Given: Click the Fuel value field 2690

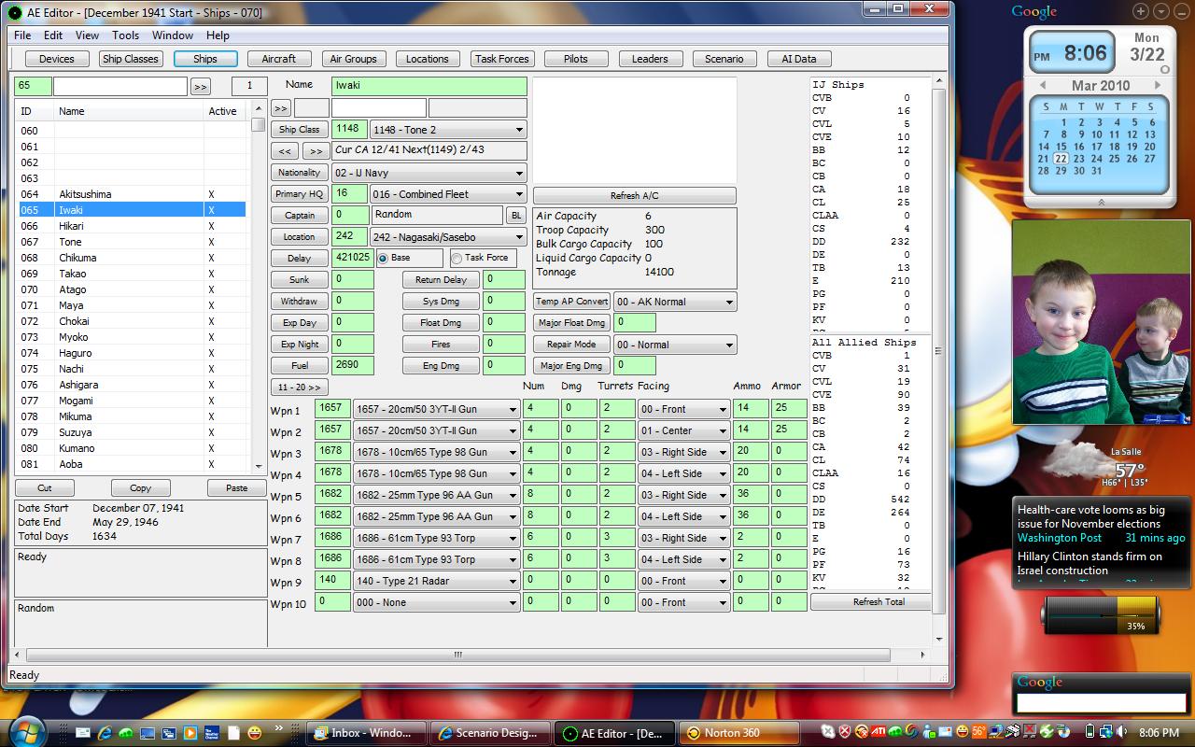Looking at the screenshot, I should [x=353, y=366].
